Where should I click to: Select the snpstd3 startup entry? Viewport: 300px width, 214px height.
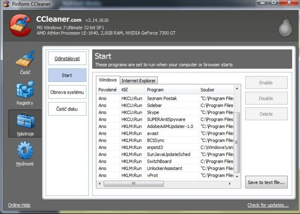point(165,147)
